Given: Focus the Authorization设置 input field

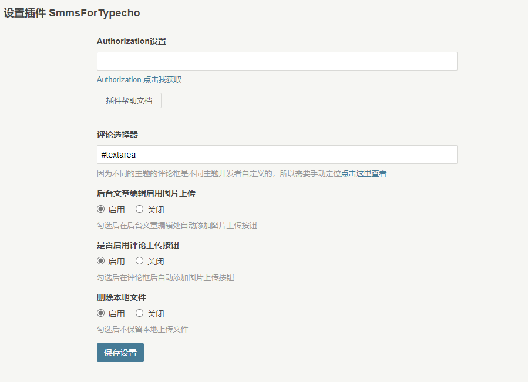Looking at the screenshot, I should (277, 61).
